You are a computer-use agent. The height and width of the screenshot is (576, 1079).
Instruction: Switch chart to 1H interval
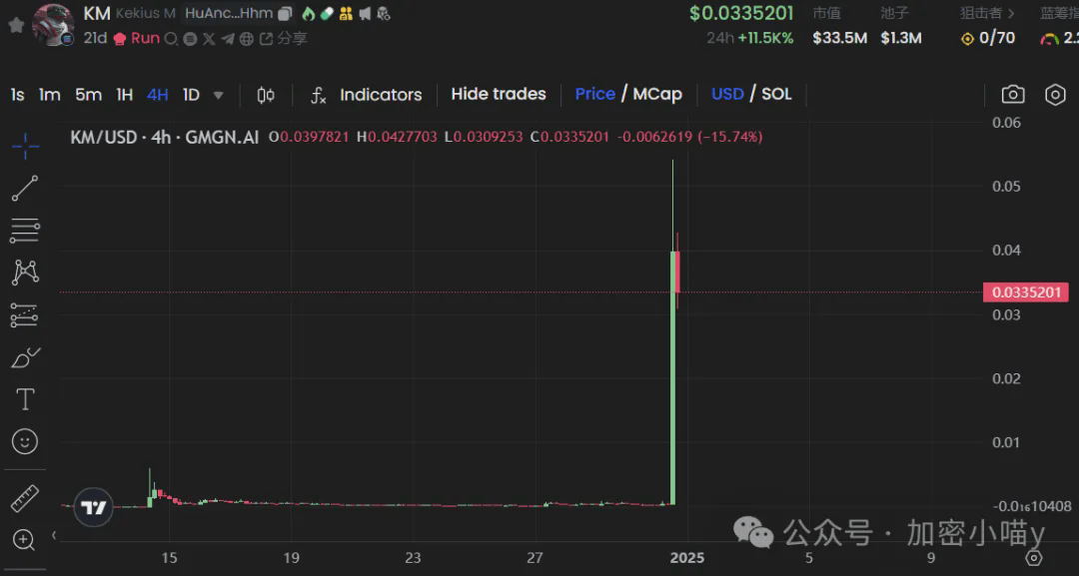[125, 95]
